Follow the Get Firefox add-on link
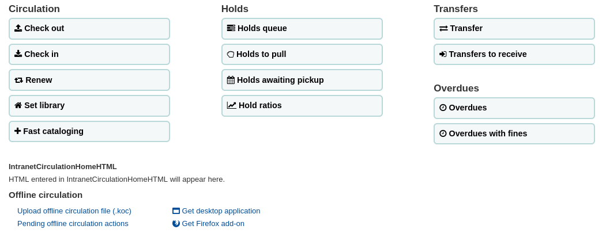Viewport: 606px width, 237px height. click(213, 224)
